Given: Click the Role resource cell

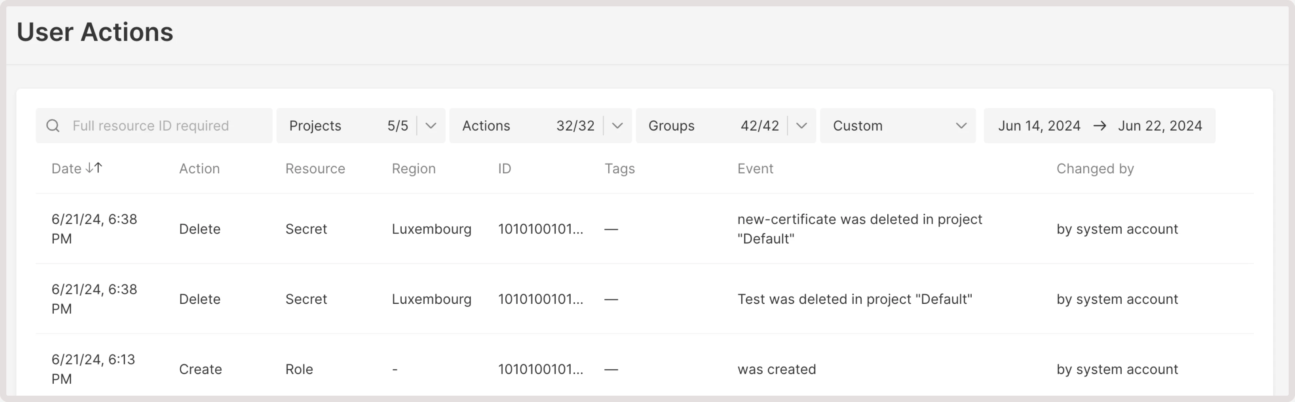Looking at the screenshot, I should point(299,370).
